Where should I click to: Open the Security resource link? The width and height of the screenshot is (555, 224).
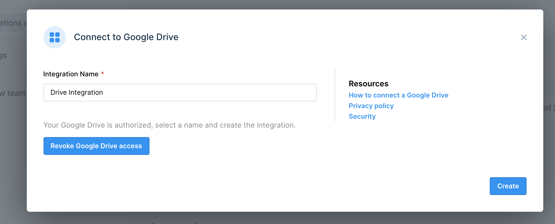tap(362, 116)
